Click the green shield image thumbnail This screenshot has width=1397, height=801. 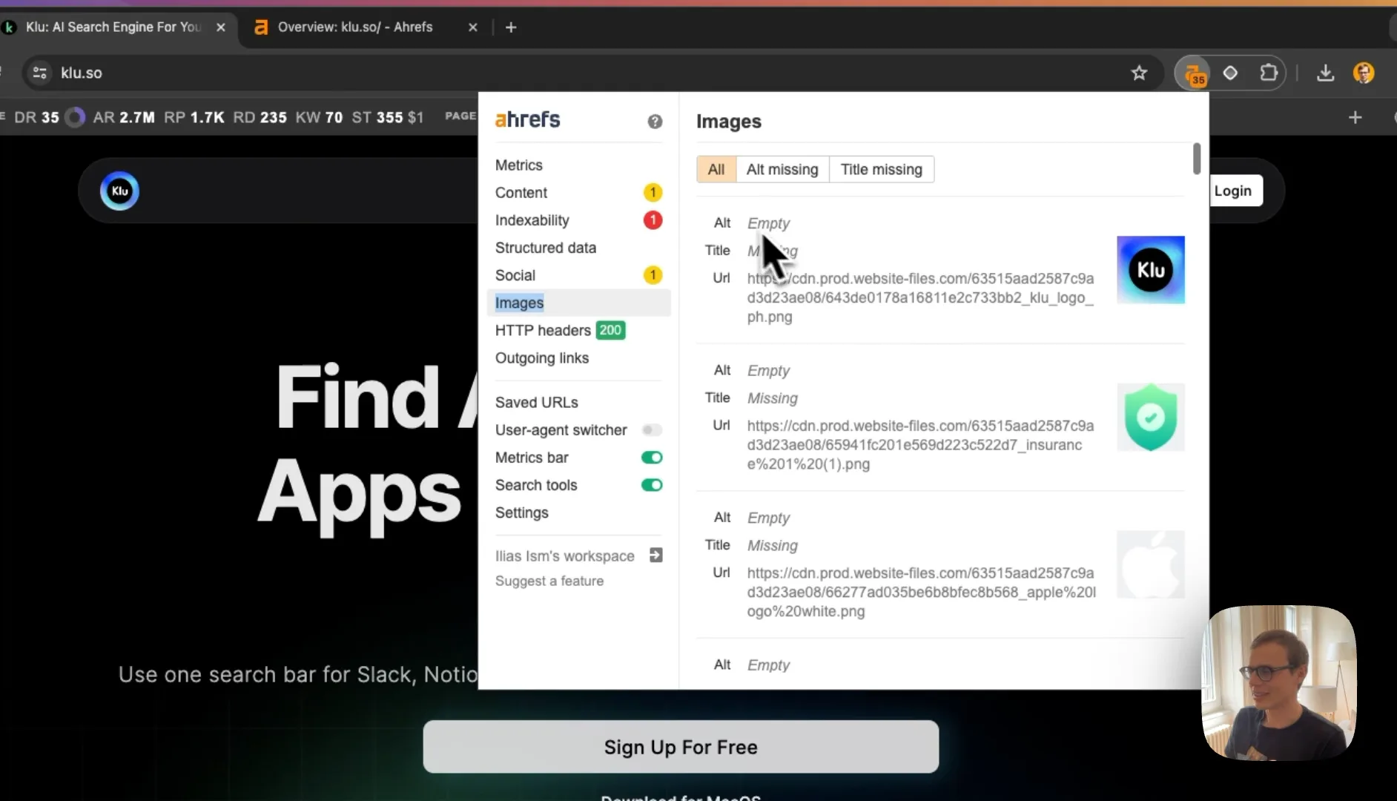1150,418
